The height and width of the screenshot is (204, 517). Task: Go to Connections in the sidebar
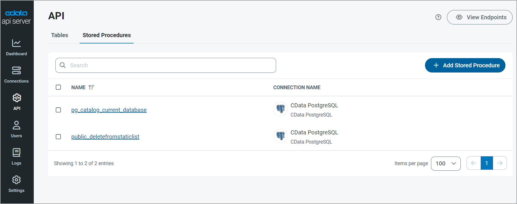point(16,75)
